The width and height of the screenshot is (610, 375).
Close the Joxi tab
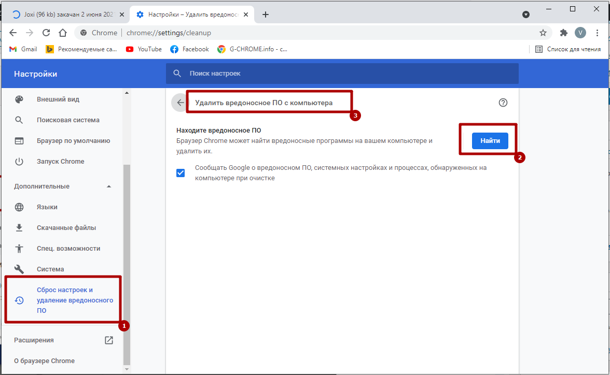(122, 15)
